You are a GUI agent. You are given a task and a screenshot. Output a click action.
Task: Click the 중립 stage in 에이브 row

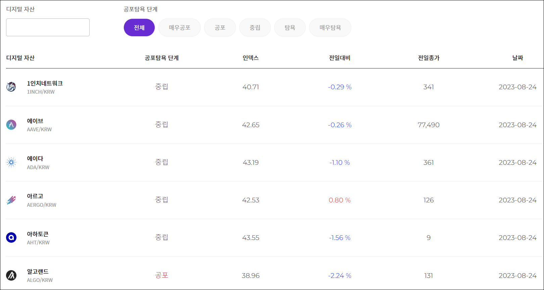162,125
